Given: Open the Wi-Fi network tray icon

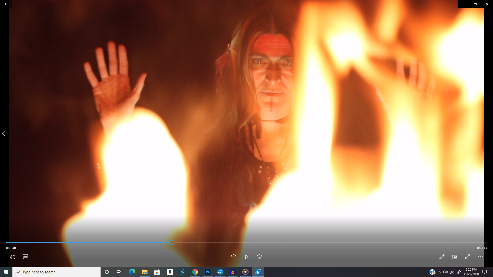Looking at the screenshot, I should [452, 272].
